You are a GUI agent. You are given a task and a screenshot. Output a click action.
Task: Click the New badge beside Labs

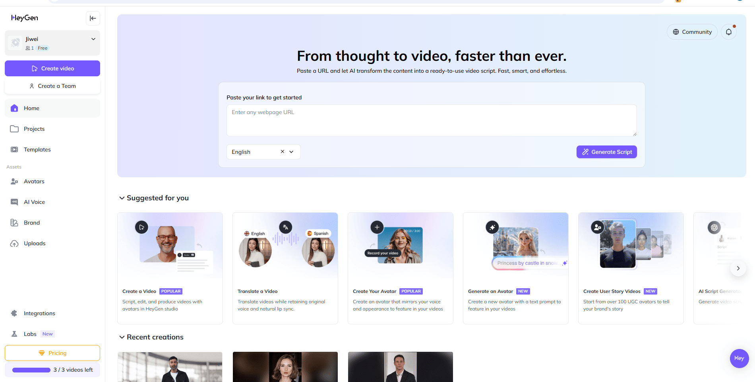(x=48, y=334)
